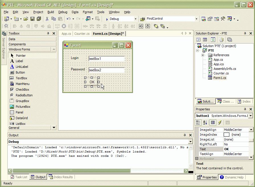
Task: Toggle auto-hide pin on Properties panel
Action: click(245, 109)
